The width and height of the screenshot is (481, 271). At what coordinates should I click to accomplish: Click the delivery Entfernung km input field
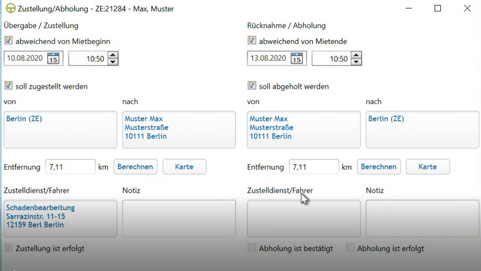[x=70, y=166]
